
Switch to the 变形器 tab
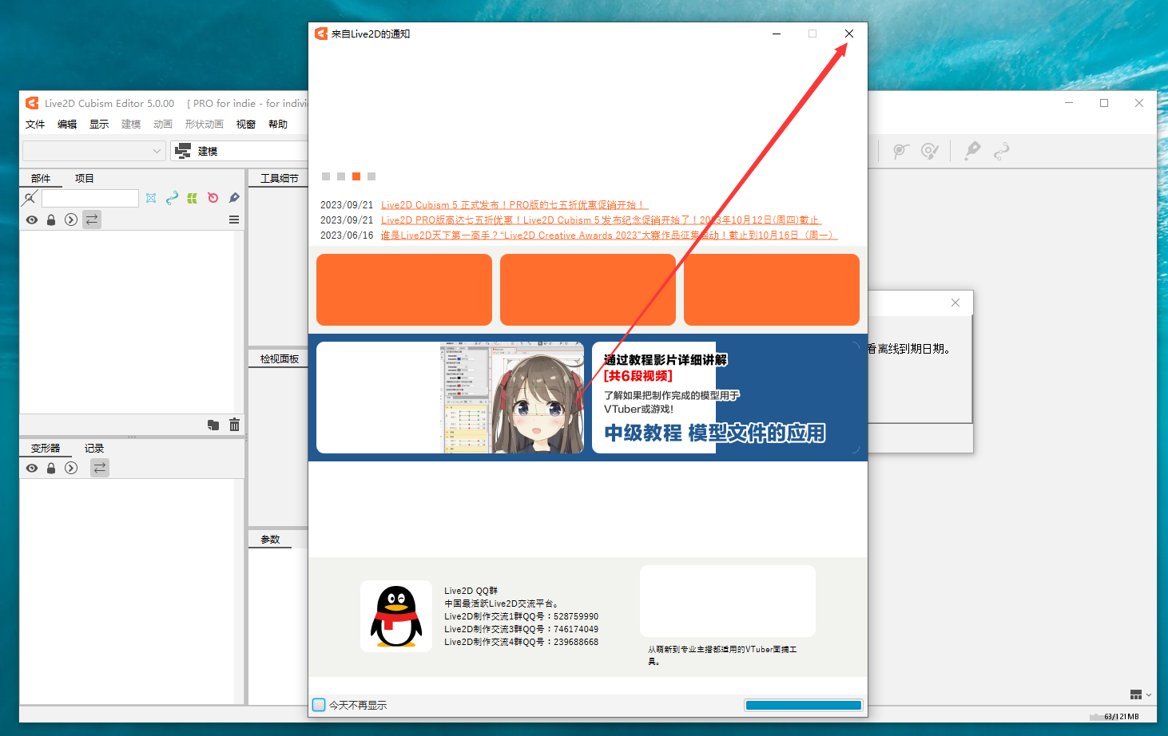(46, 449)
